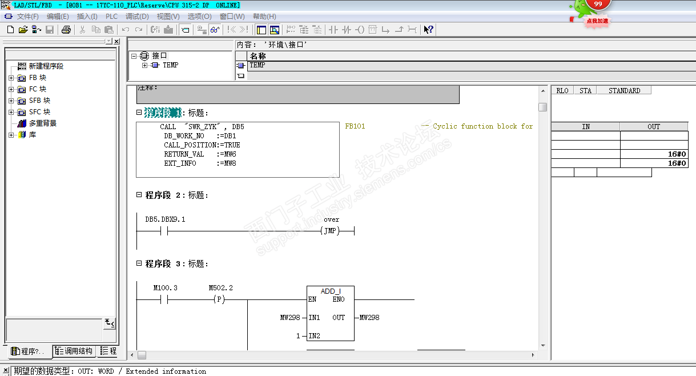Open the 编辑(E) menu

pos(58,17)
